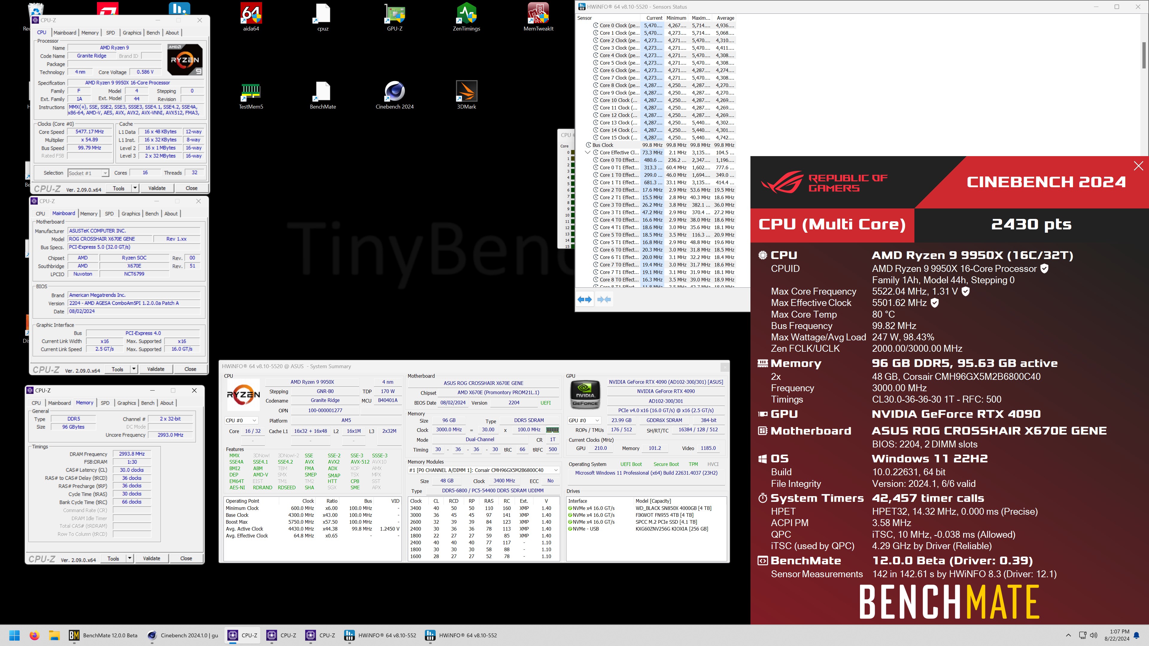
Task: Click the Minimum column header in HWiNFO
Action: 676,18
